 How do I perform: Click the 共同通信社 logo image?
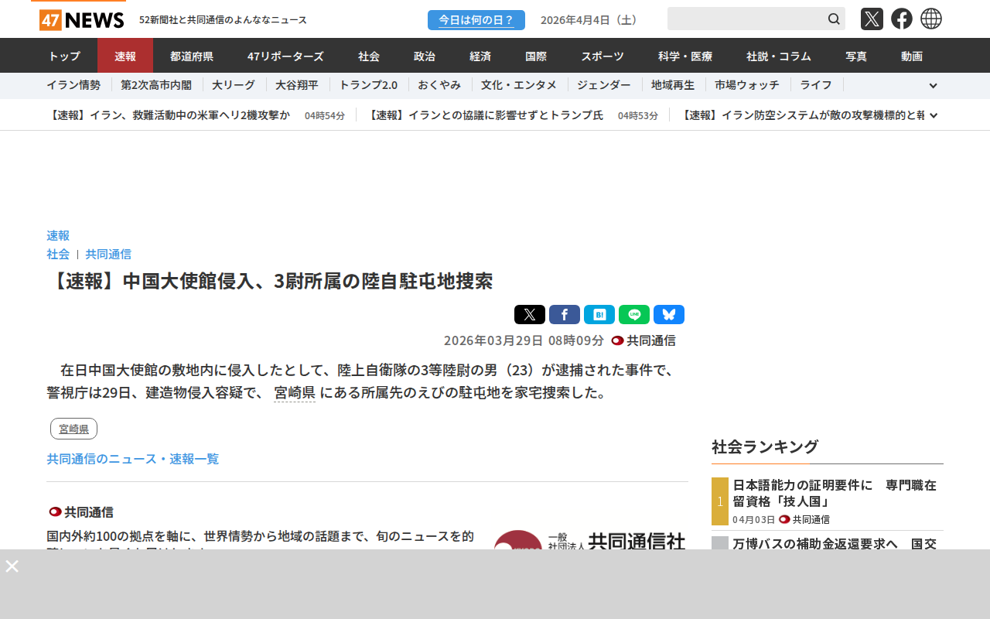(x=590, y=540)
